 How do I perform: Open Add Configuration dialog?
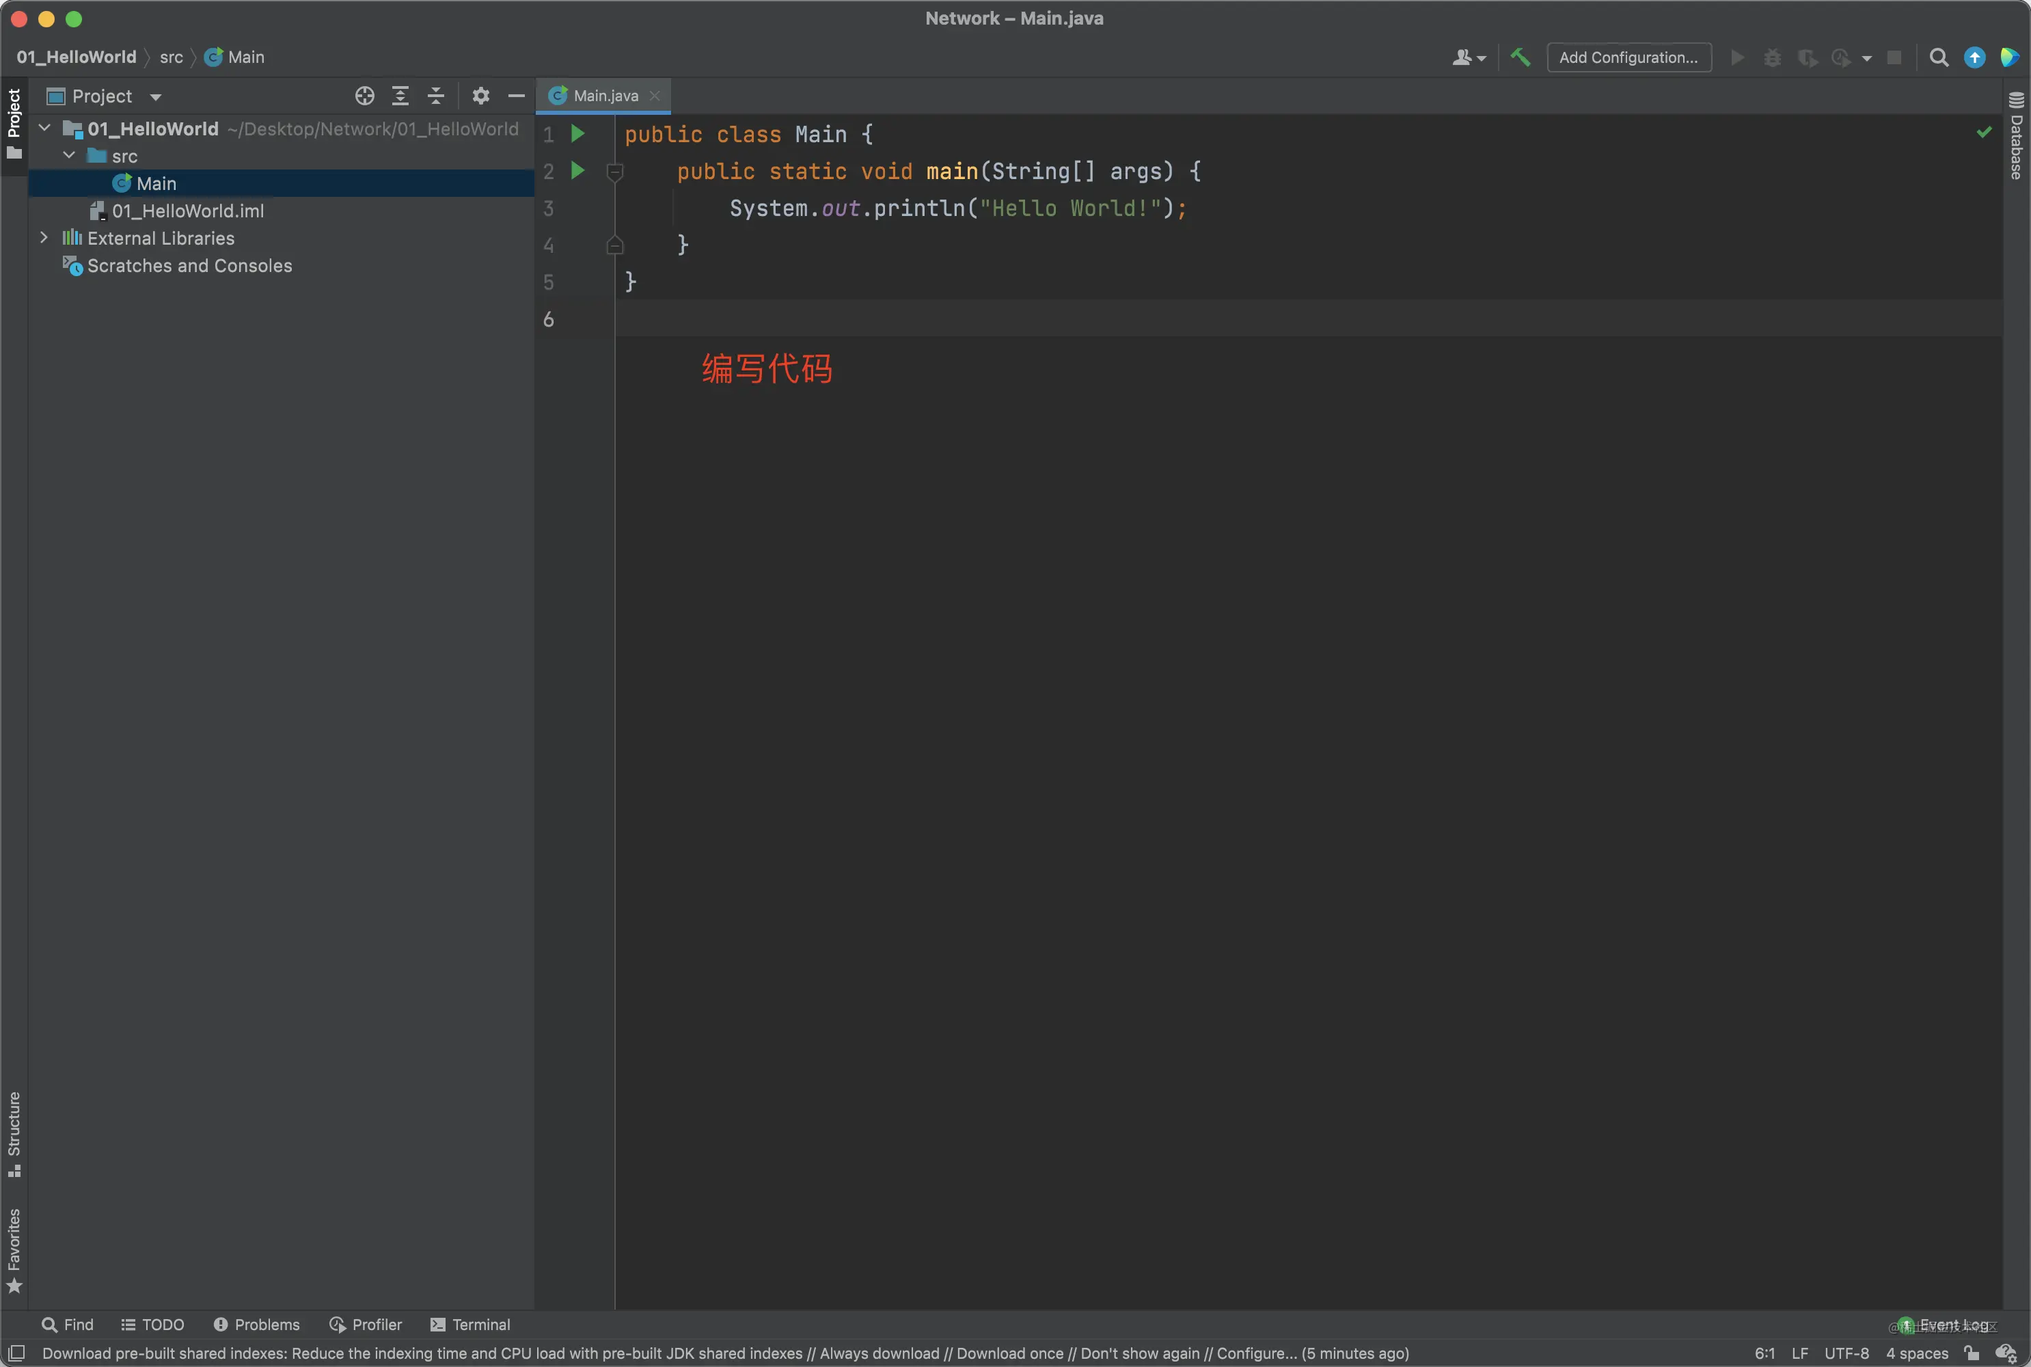(1628, 57)
